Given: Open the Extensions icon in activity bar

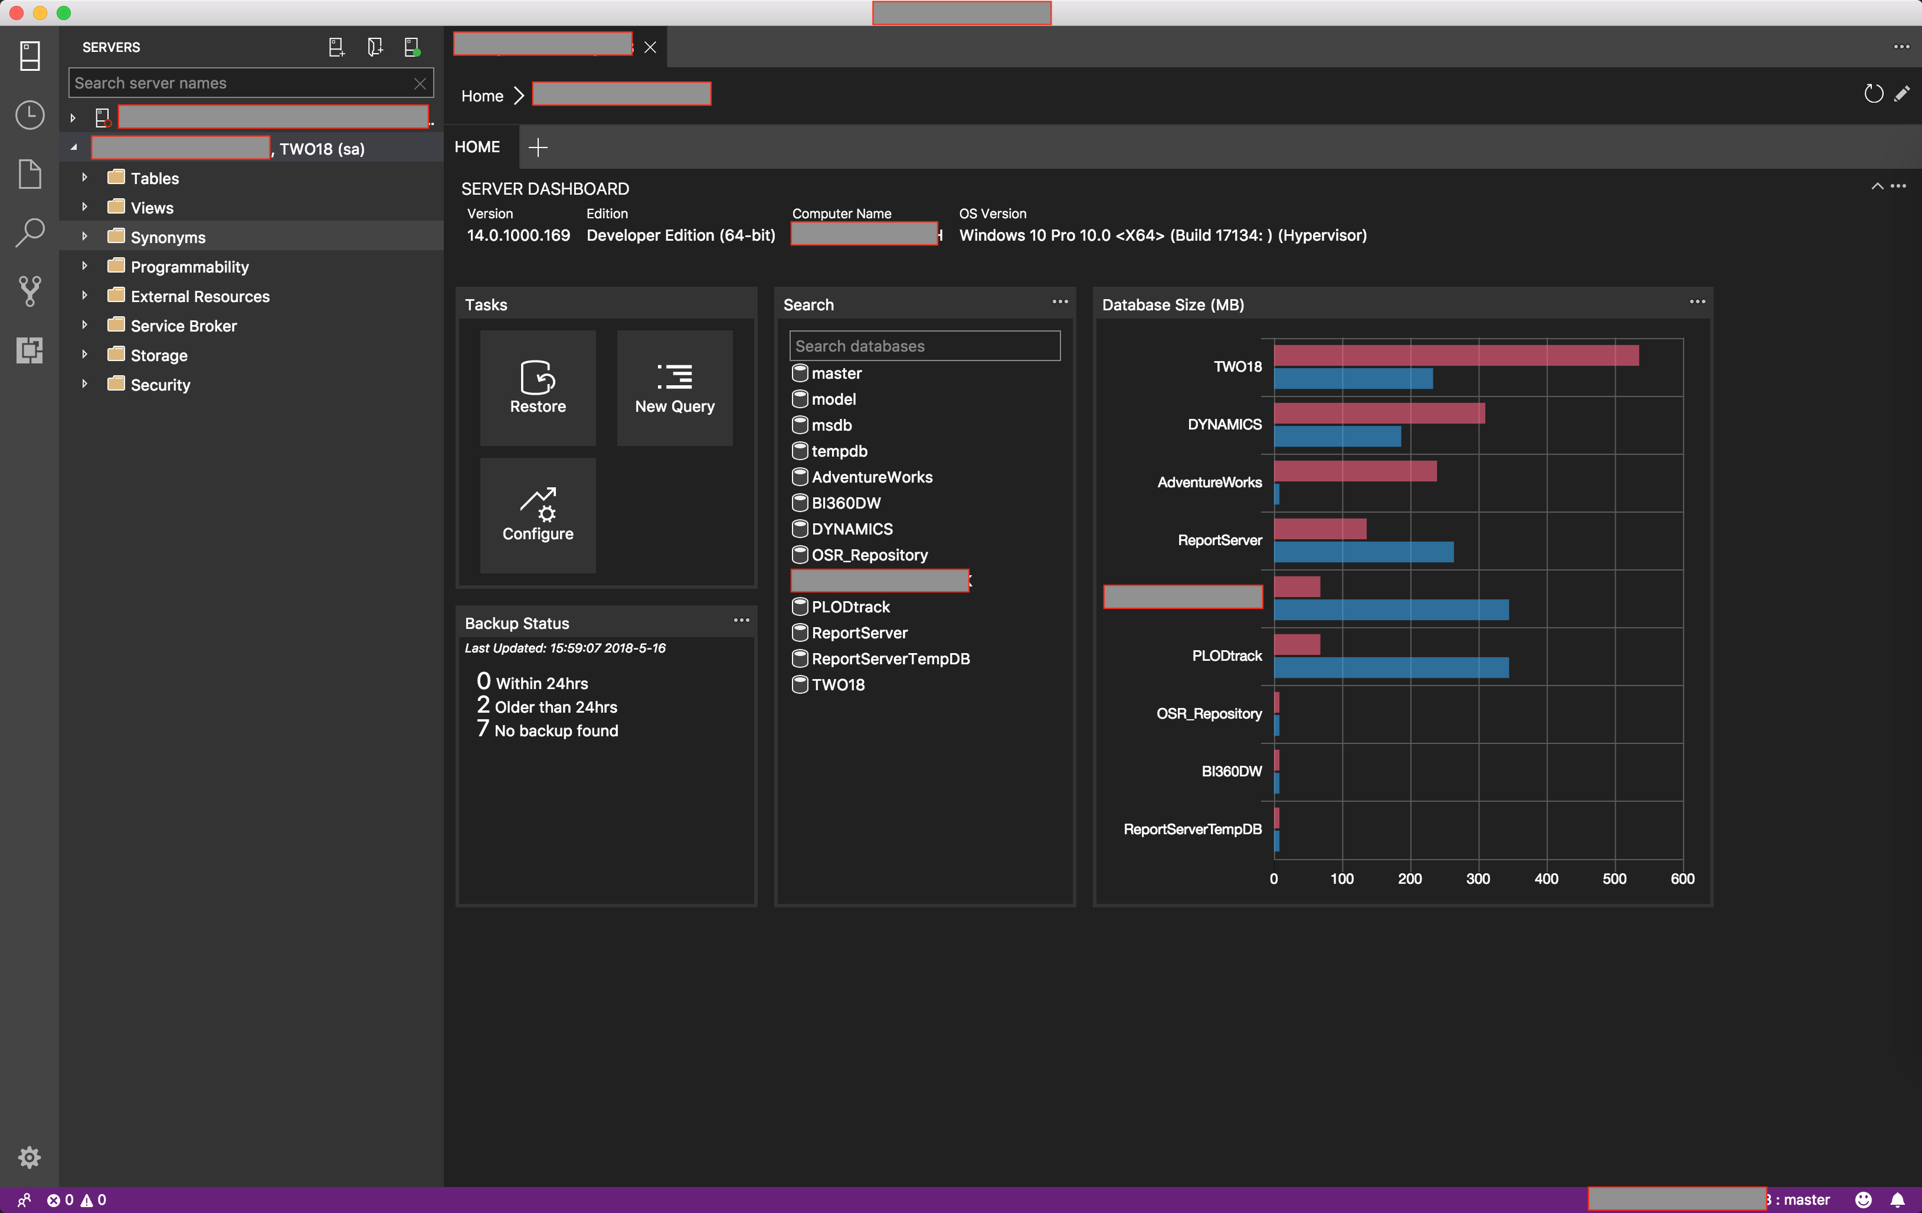Looking at the screenshot, I should click(30, 349).
